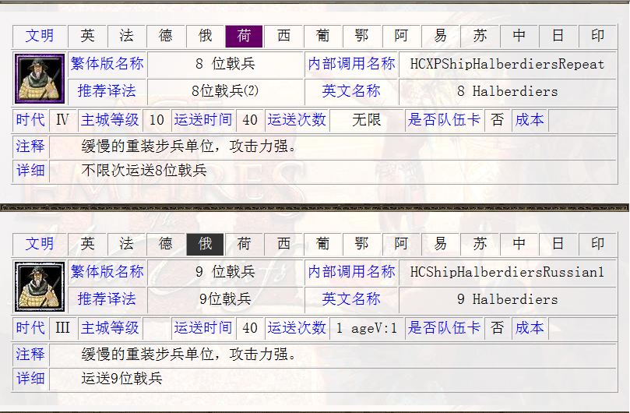Select 法 civilization in the first card

point(126,36)
